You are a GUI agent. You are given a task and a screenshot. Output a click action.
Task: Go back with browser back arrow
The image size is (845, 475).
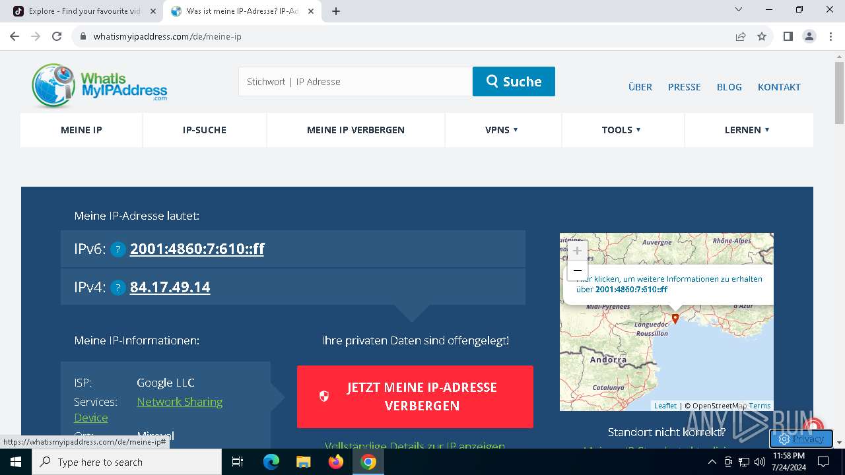tap(15, 36)
